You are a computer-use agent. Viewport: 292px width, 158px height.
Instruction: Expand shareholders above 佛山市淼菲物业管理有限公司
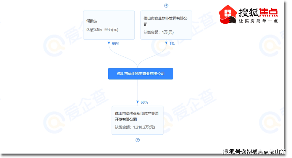166,6
